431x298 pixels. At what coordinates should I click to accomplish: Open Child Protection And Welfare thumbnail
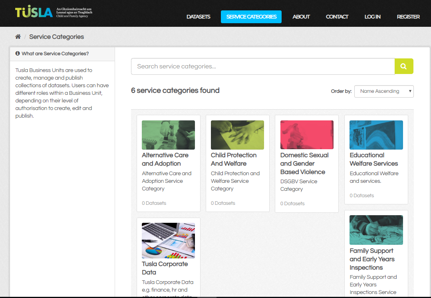tap(237, 135)
